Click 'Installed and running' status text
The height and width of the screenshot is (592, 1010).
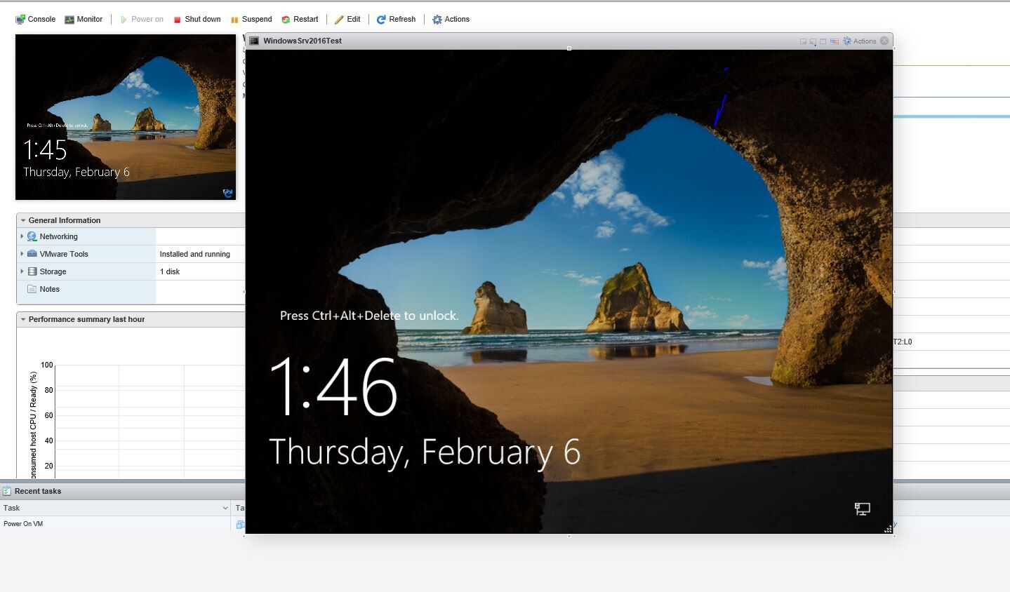[x=194, y=254]
